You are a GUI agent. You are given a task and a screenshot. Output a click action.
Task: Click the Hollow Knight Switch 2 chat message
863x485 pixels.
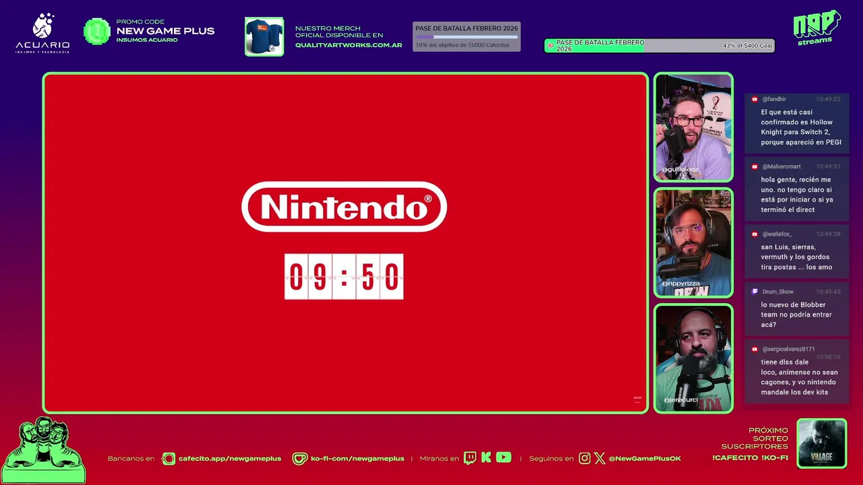801,127
